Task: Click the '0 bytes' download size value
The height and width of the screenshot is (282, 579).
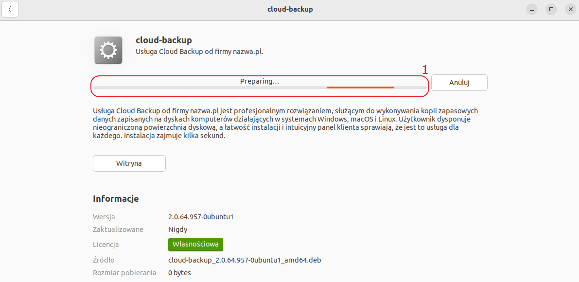Action: (179, 273)
